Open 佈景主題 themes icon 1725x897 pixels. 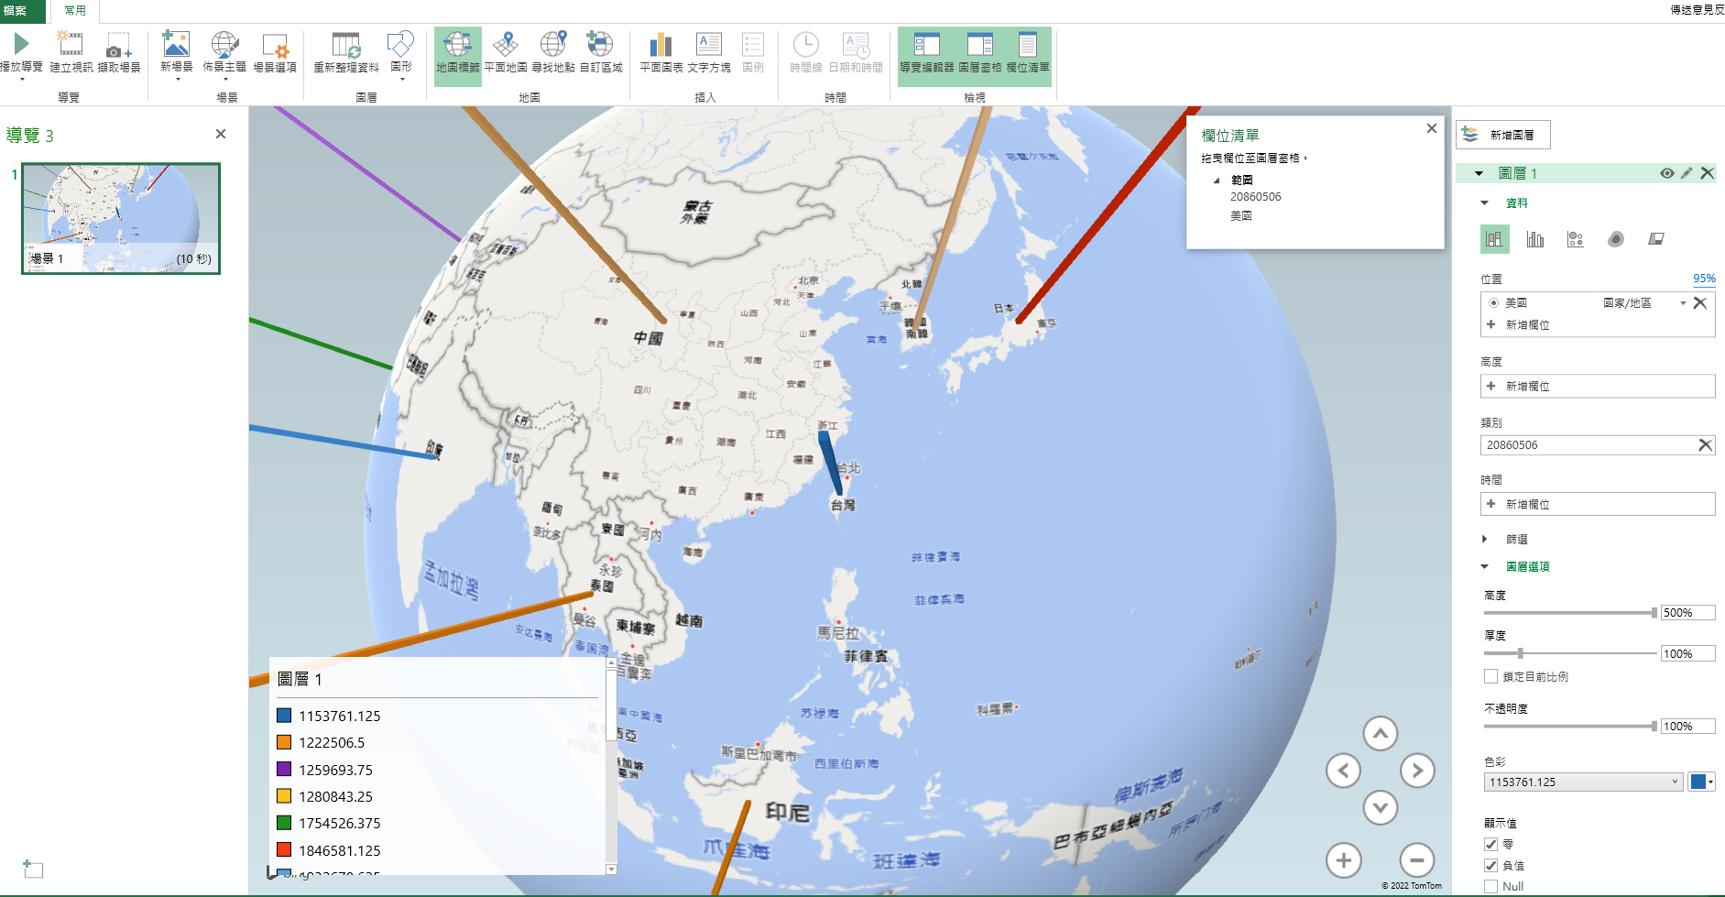click(224, 43)
